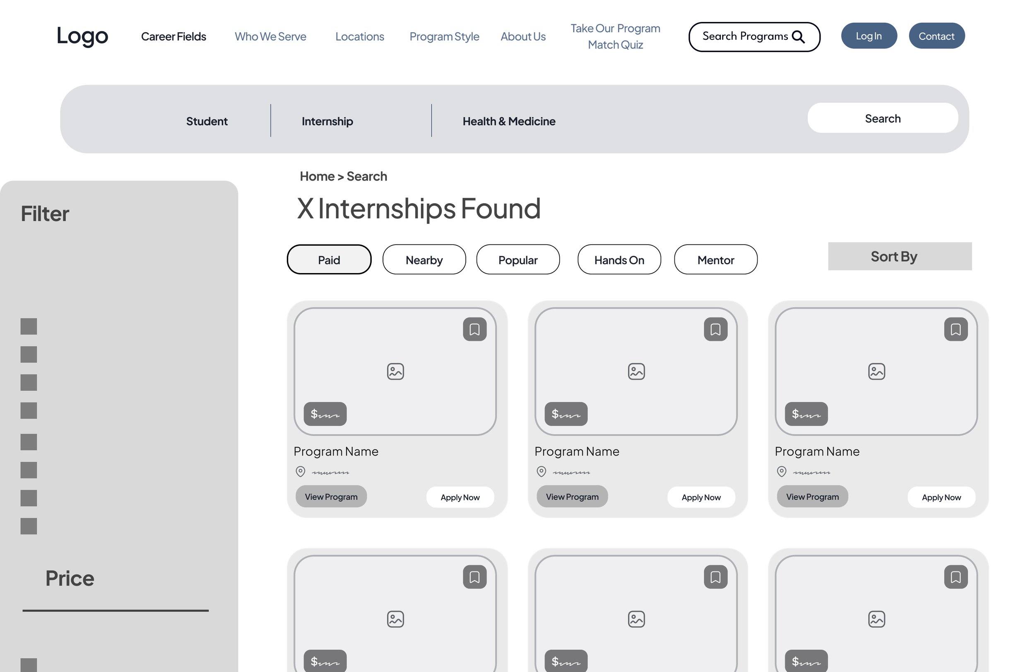Click View Program on the right top-row card
Viewport: 1035px width, 672px height.
812,497
